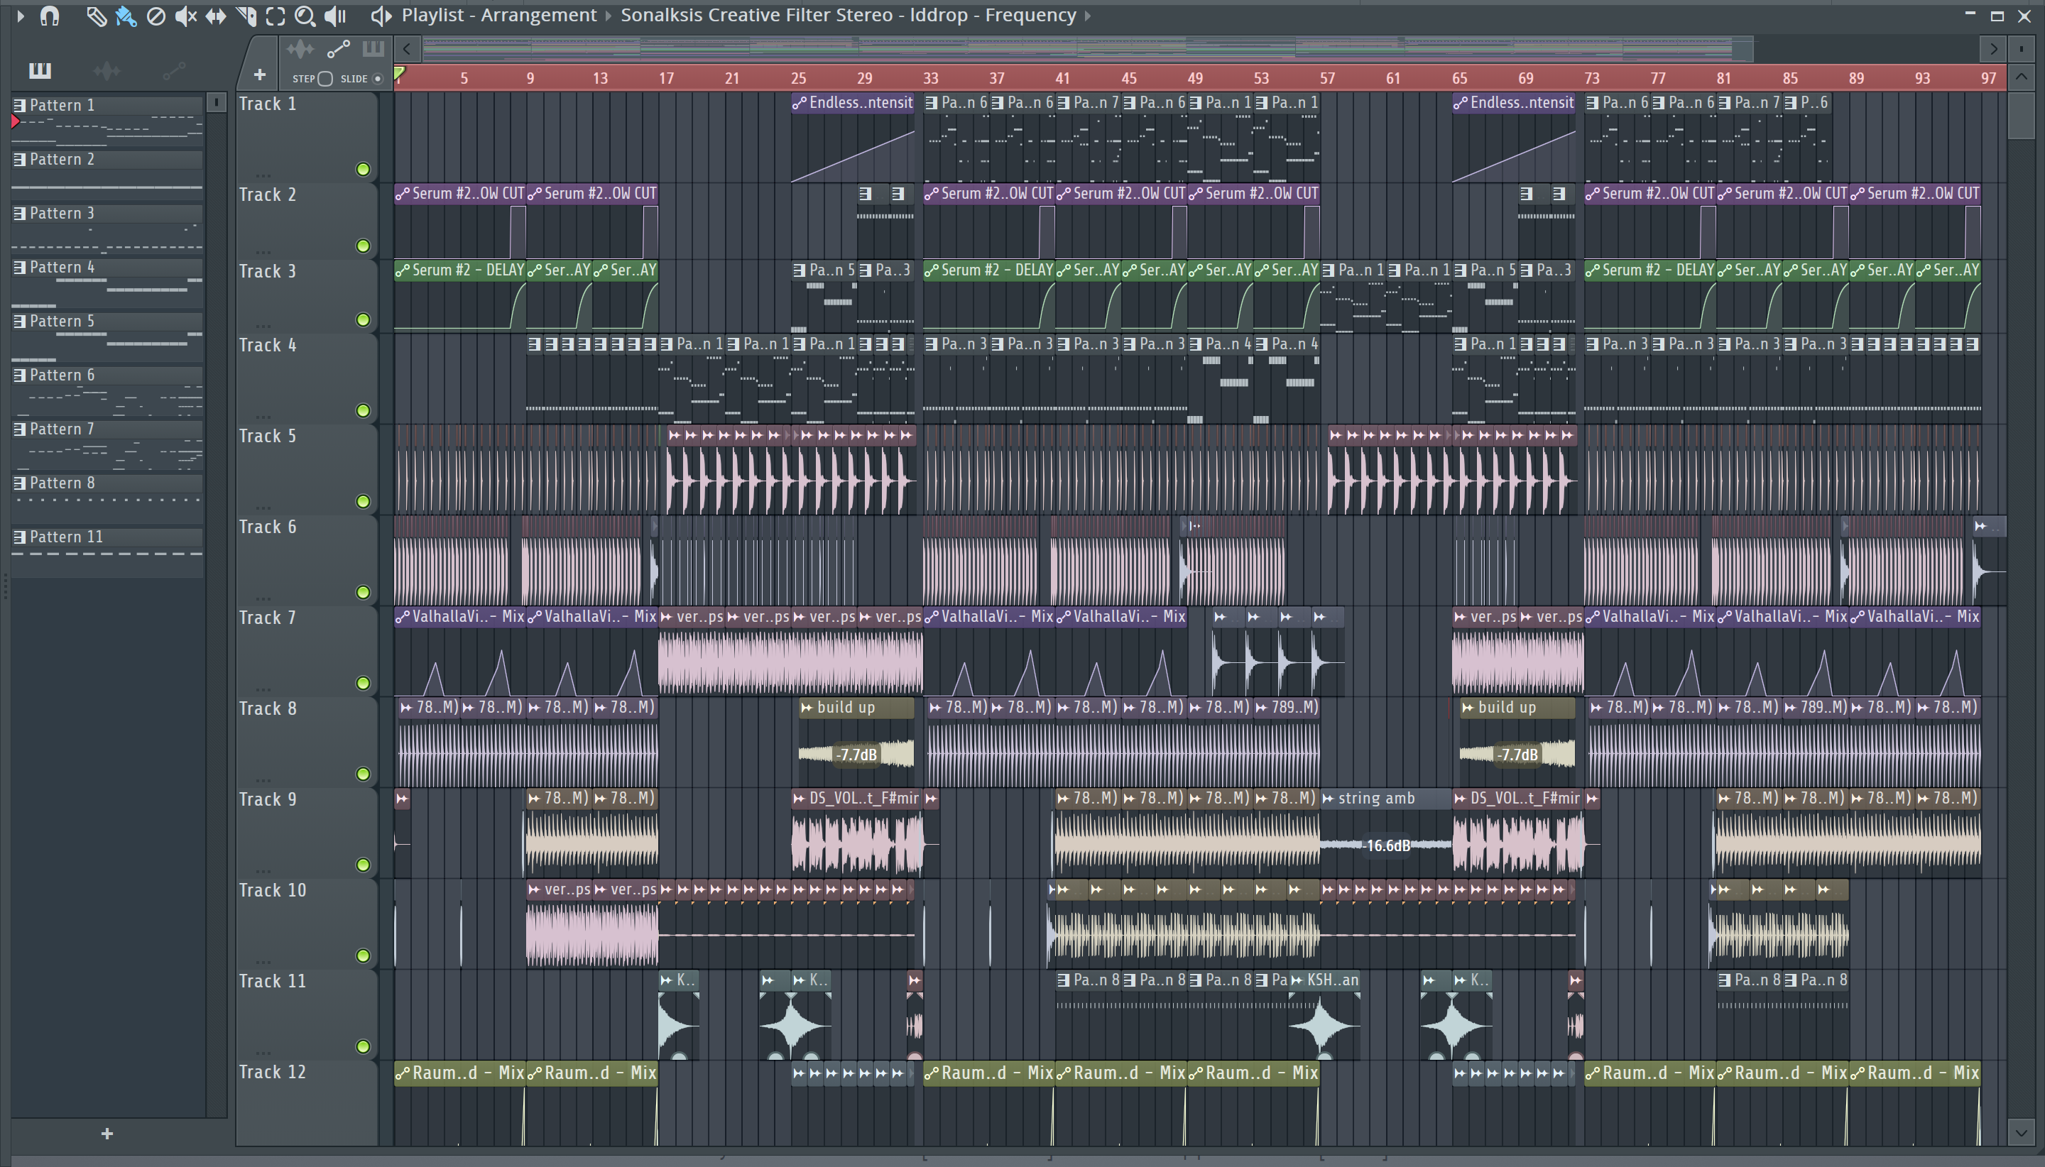Toggle the snap magnet icon
2045x1167 pixels.
pyautogui.click(x=50, y=15)
